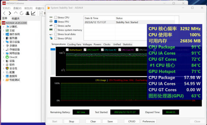Viewport: 207px width, 125px height.
Task: Enable the Stress GPU(s) checkbox
Action: [x=56, y=38]
